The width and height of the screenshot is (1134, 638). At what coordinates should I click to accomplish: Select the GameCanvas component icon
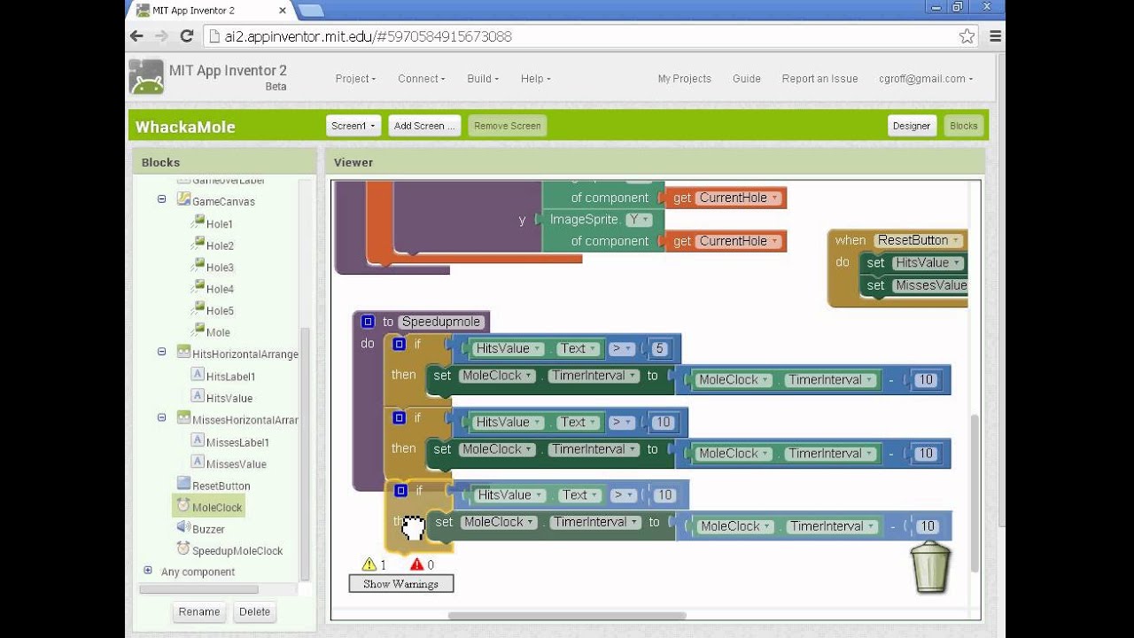click(183, 199)
